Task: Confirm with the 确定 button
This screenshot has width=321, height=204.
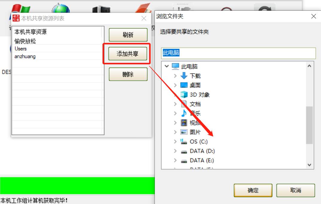Action: 253,190
